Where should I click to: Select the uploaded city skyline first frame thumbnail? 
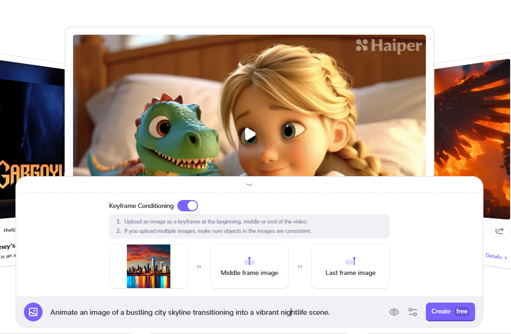click(x=148, y=266)
